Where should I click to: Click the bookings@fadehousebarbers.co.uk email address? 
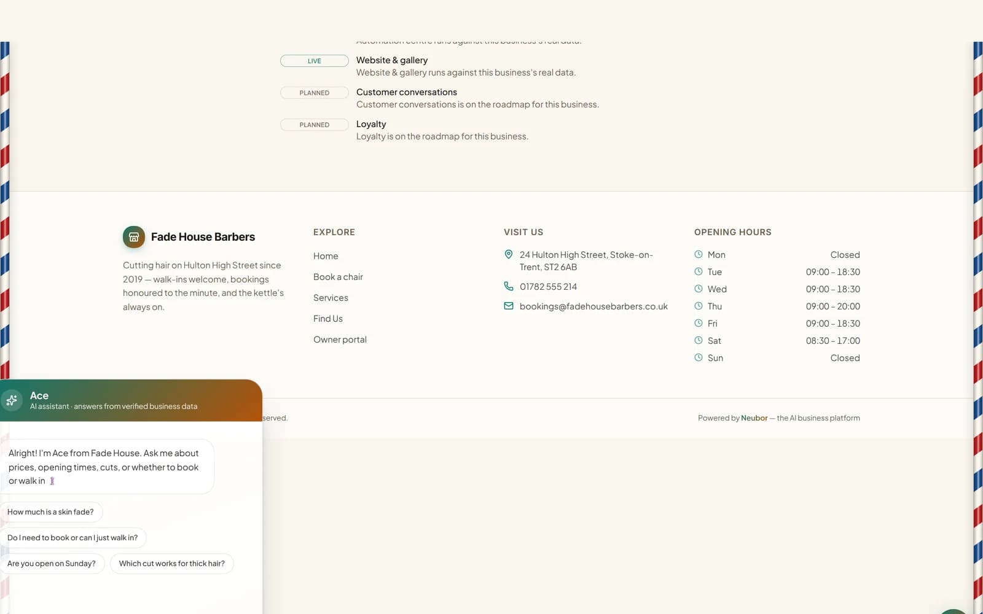pyautogui.click(x=593, y=306)
